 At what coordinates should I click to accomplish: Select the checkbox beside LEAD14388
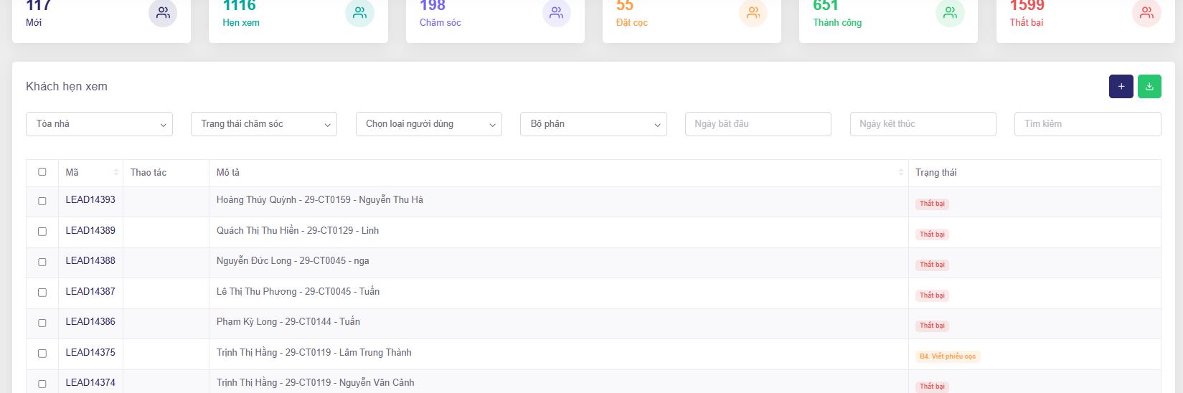[42, 262]
